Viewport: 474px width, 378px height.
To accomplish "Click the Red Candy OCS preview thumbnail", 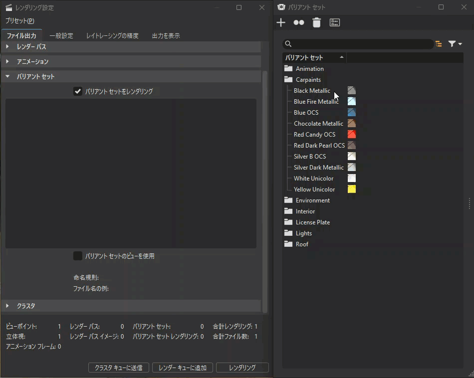I will (352, 134).
